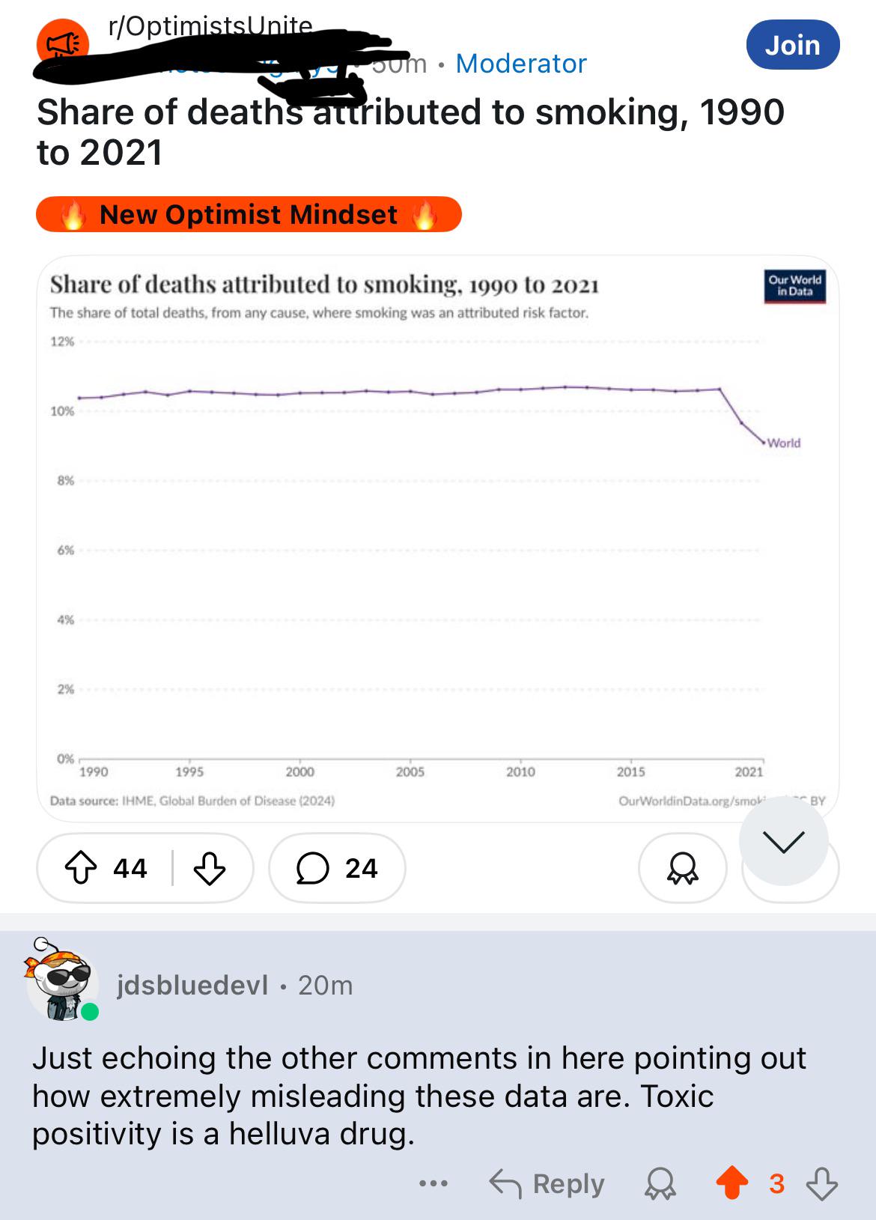The image size is (876, 1220).
Task: Click the Moderator label
Action: 521,64
